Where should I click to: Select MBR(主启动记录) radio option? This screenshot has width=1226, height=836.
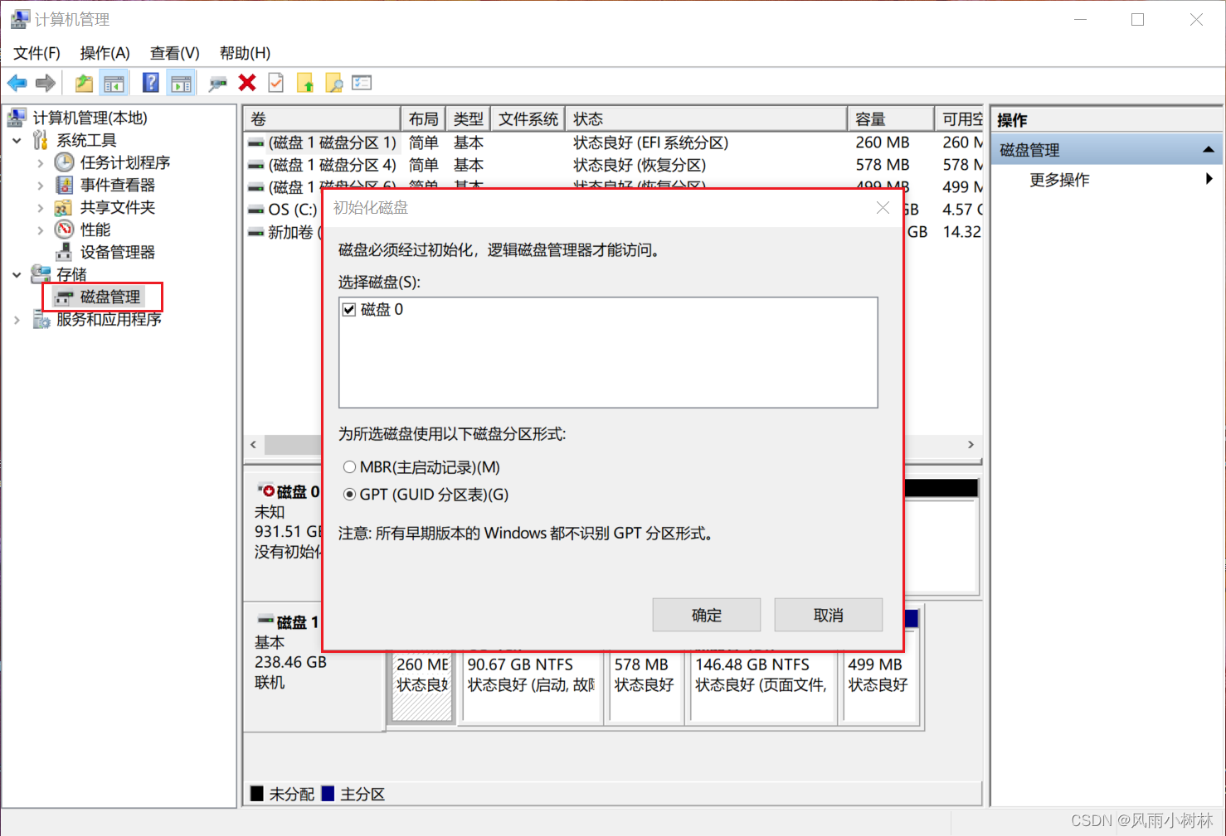point(349,467)
